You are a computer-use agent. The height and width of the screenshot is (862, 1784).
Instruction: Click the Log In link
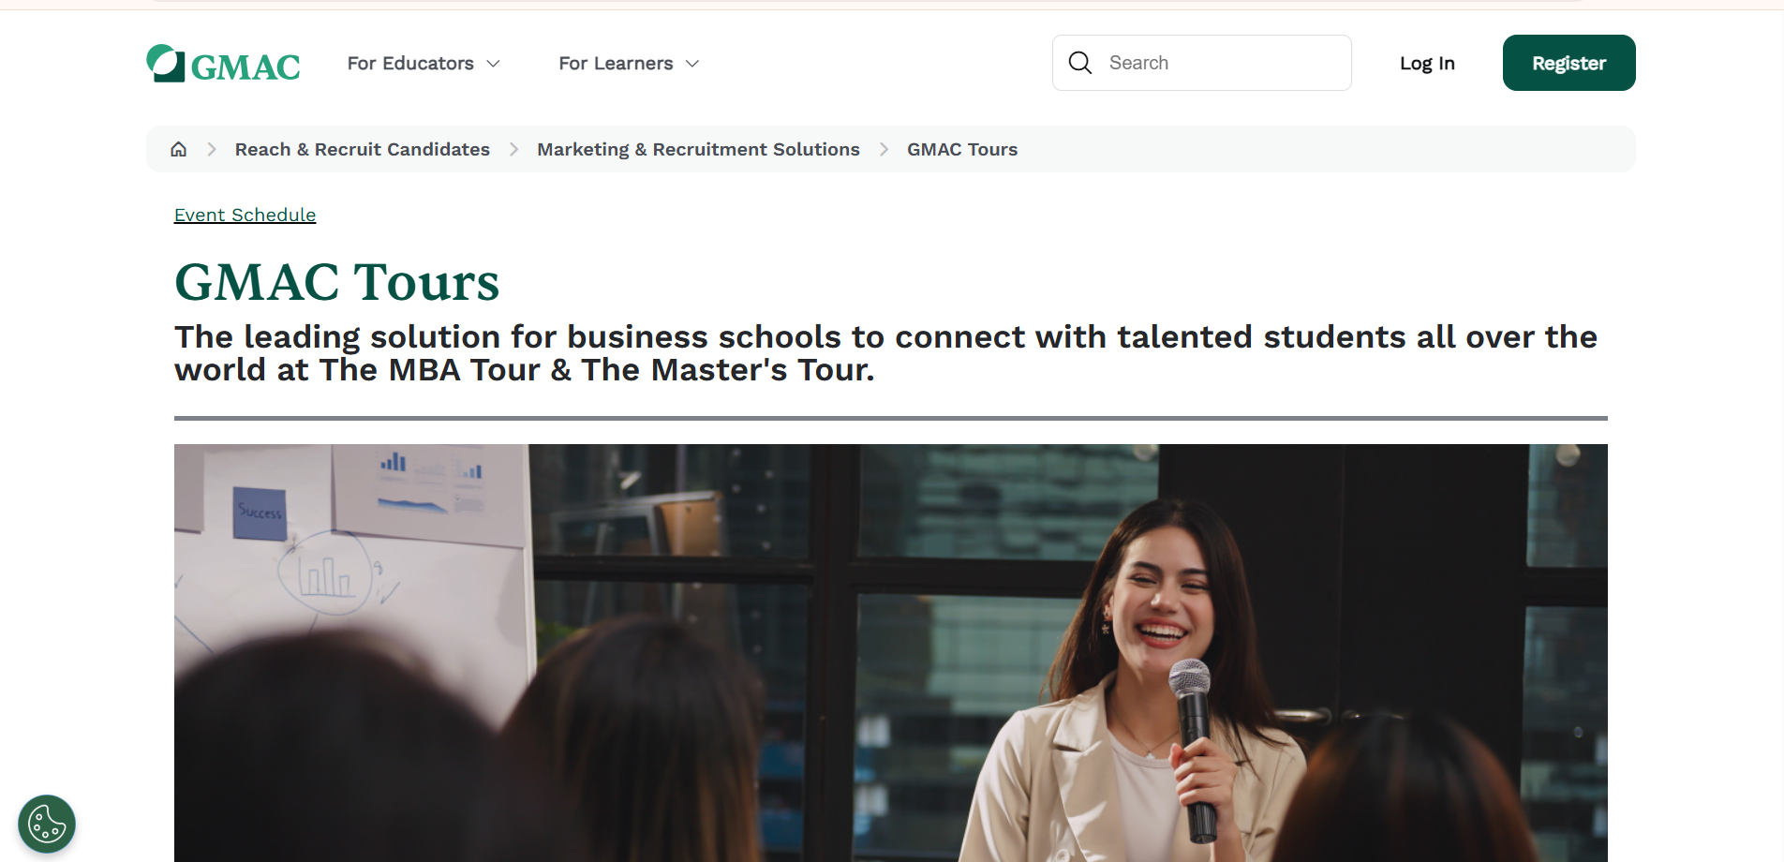1427,64
